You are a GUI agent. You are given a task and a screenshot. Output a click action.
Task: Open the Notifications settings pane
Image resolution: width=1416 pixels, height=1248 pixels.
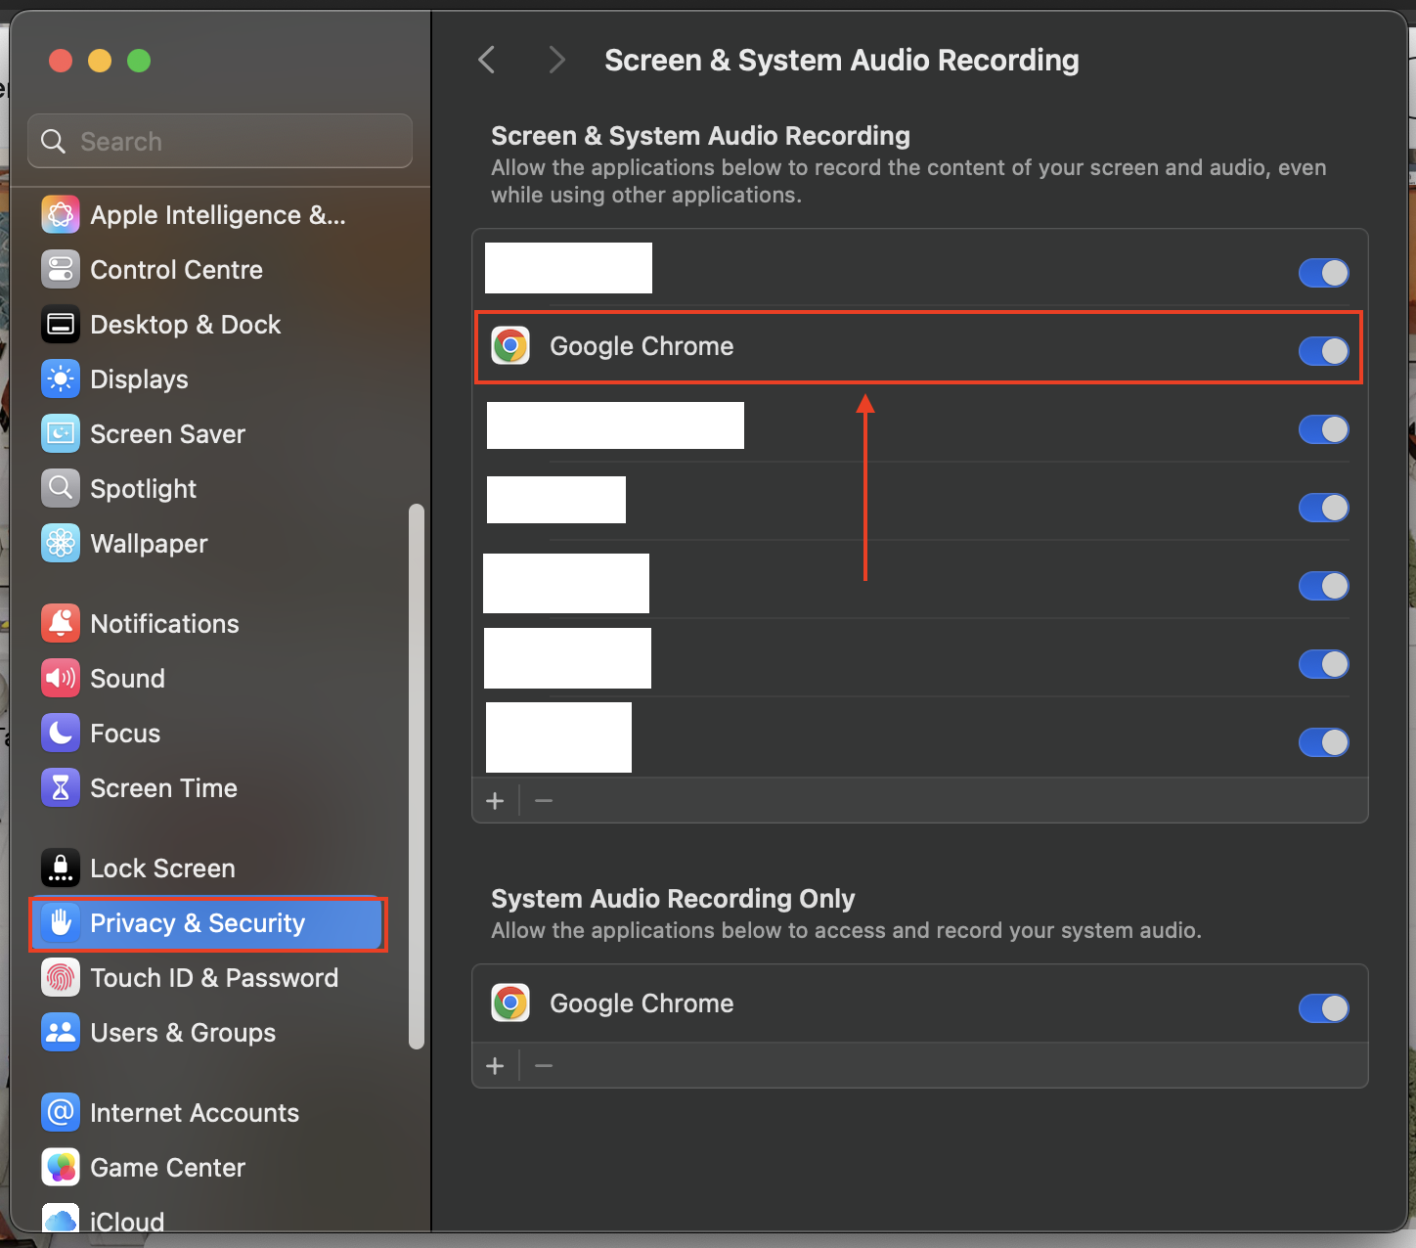click(164, 624)
